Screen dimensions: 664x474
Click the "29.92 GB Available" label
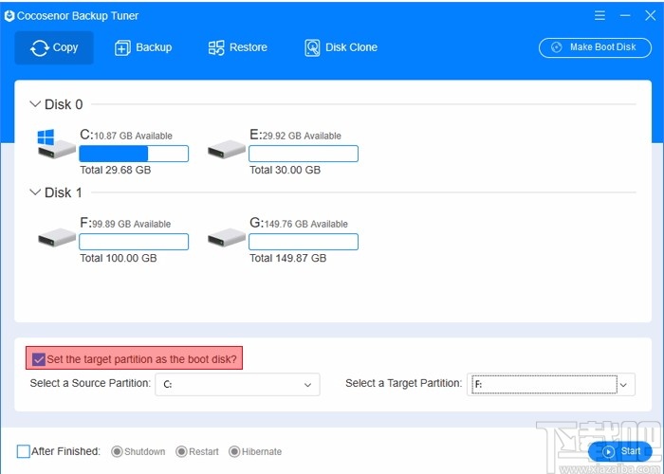pyautogui.click(x=302, y=136)
